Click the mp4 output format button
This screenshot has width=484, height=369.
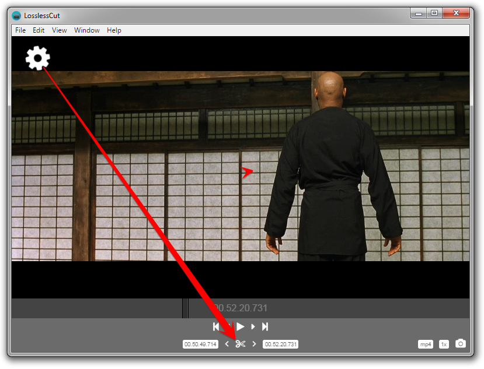click(426, 345)
